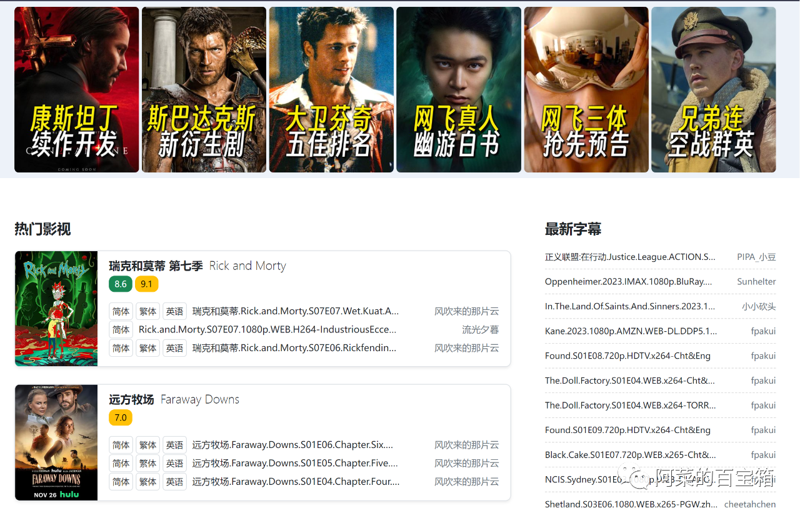Open subtitle 远方牧场.Faraway.Downs.S01E06.Chapter.Six
The width and height of the screenshot is (800, 513).
pyautogui.click(x=293, y=445)
